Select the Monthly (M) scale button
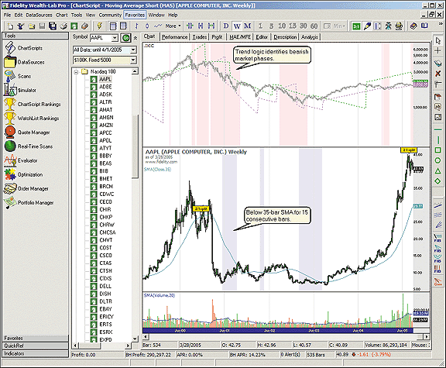 click(x=248, y=26)
